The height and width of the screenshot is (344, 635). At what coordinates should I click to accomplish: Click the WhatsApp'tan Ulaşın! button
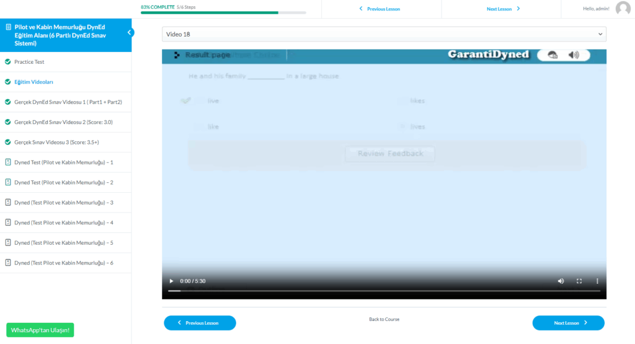tap(40, 330)
